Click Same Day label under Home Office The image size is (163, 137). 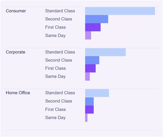55,117
